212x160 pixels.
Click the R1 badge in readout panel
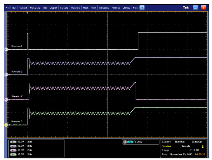(13, 142)
